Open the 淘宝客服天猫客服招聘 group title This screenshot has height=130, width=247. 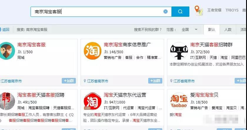coord(41,95)
